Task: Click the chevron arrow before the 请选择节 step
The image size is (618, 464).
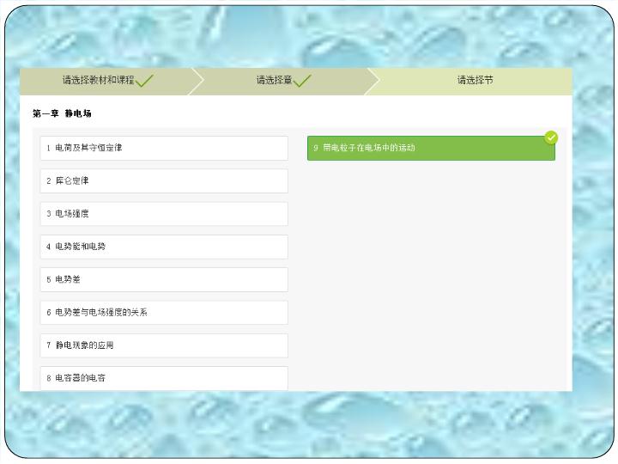Action: (x=372, y=81)
